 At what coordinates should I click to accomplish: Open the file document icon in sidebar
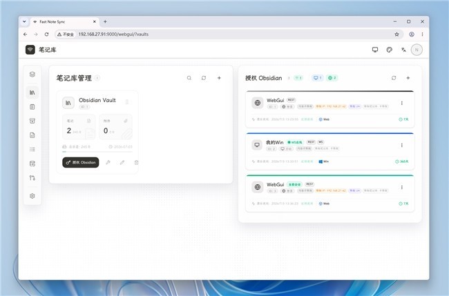[32, 135]
